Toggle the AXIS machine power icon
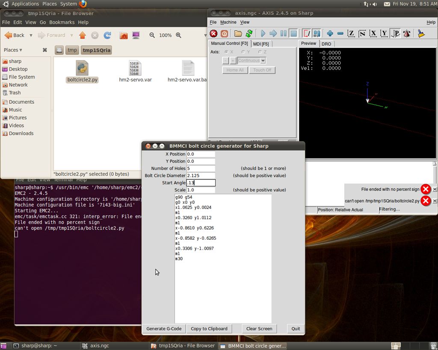This screenshot has width=438, height=350. coord(224,33)
